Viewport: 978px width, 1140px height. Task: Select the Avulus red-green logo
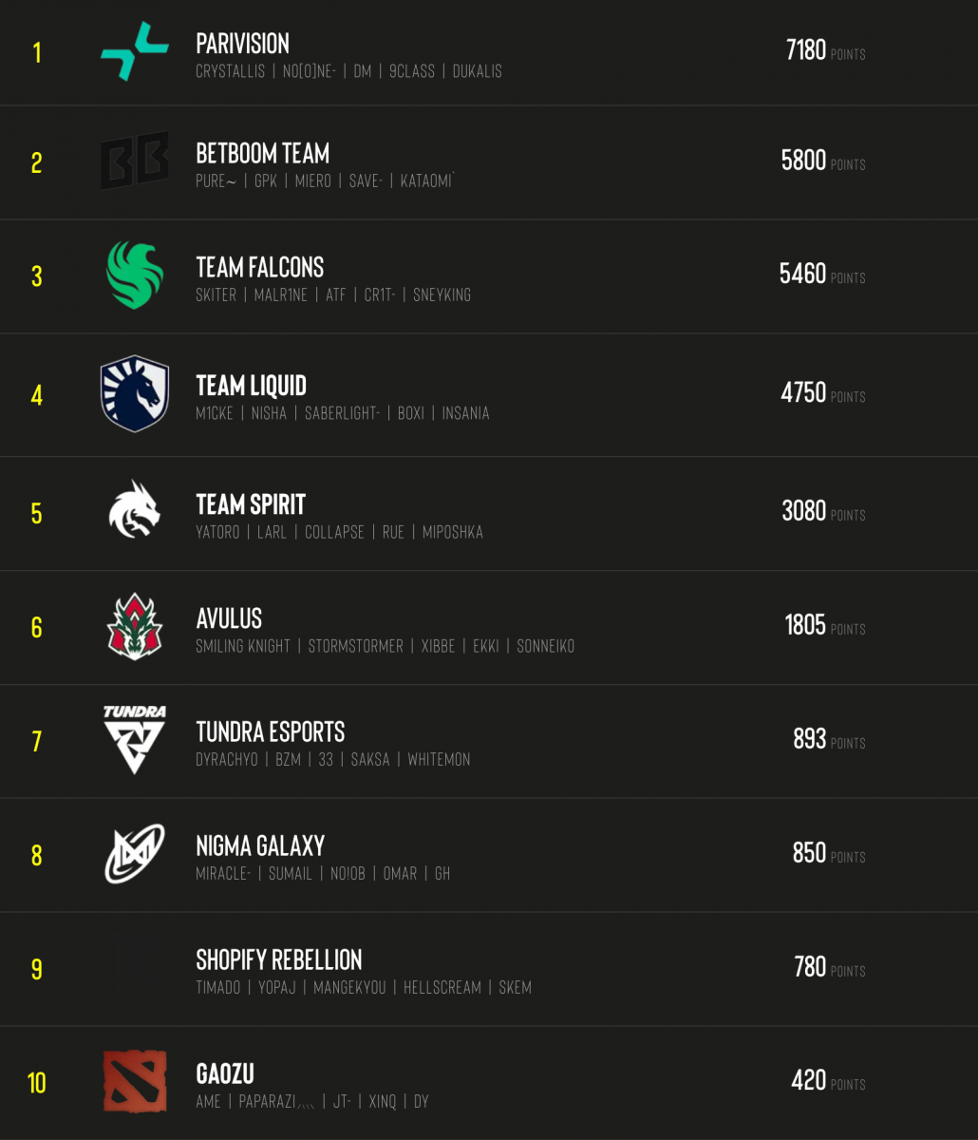[134, 626]
